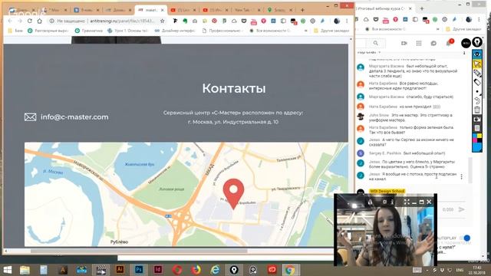Open Adobe Photoshop from the taskbar
Image resolution: width=491 pixels, height=276 pixels.
coord(139,270)
